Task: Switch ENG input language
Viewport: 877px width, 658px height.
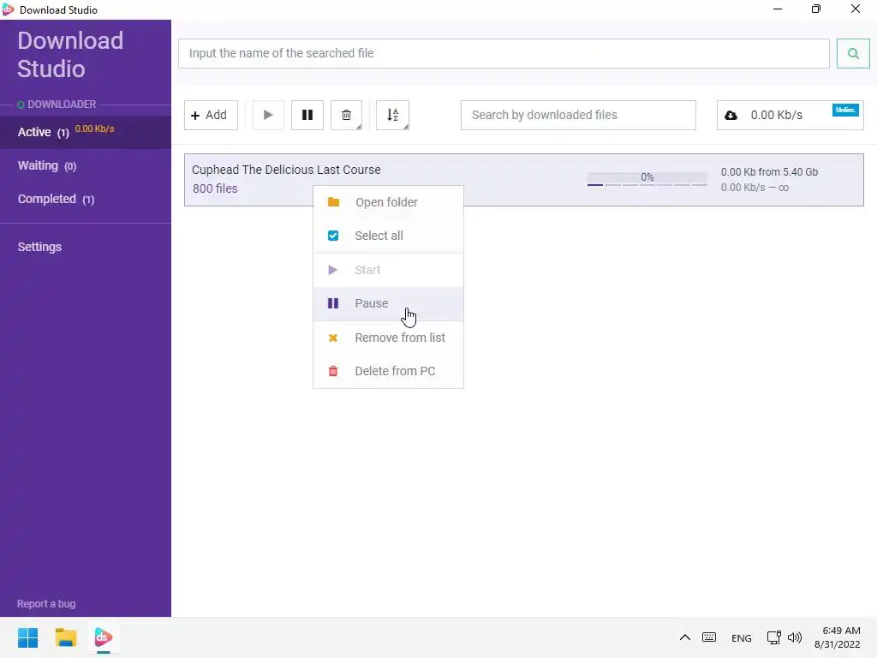Action: pos(742,638)
